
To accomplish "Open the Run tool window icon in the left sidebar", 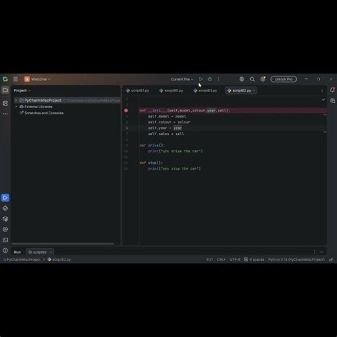I will [5, 198].
